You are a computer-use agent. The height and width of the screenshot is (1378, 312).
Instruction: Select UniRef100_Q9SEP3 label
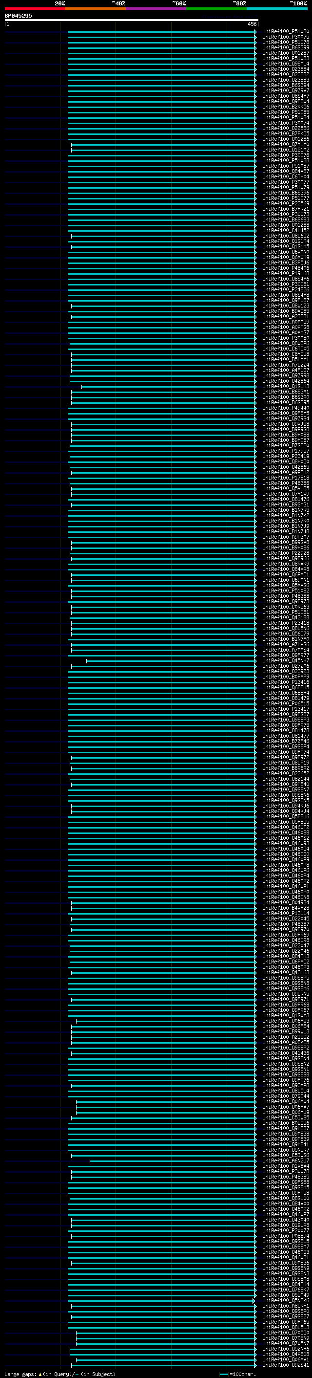(x=285, y=720)
